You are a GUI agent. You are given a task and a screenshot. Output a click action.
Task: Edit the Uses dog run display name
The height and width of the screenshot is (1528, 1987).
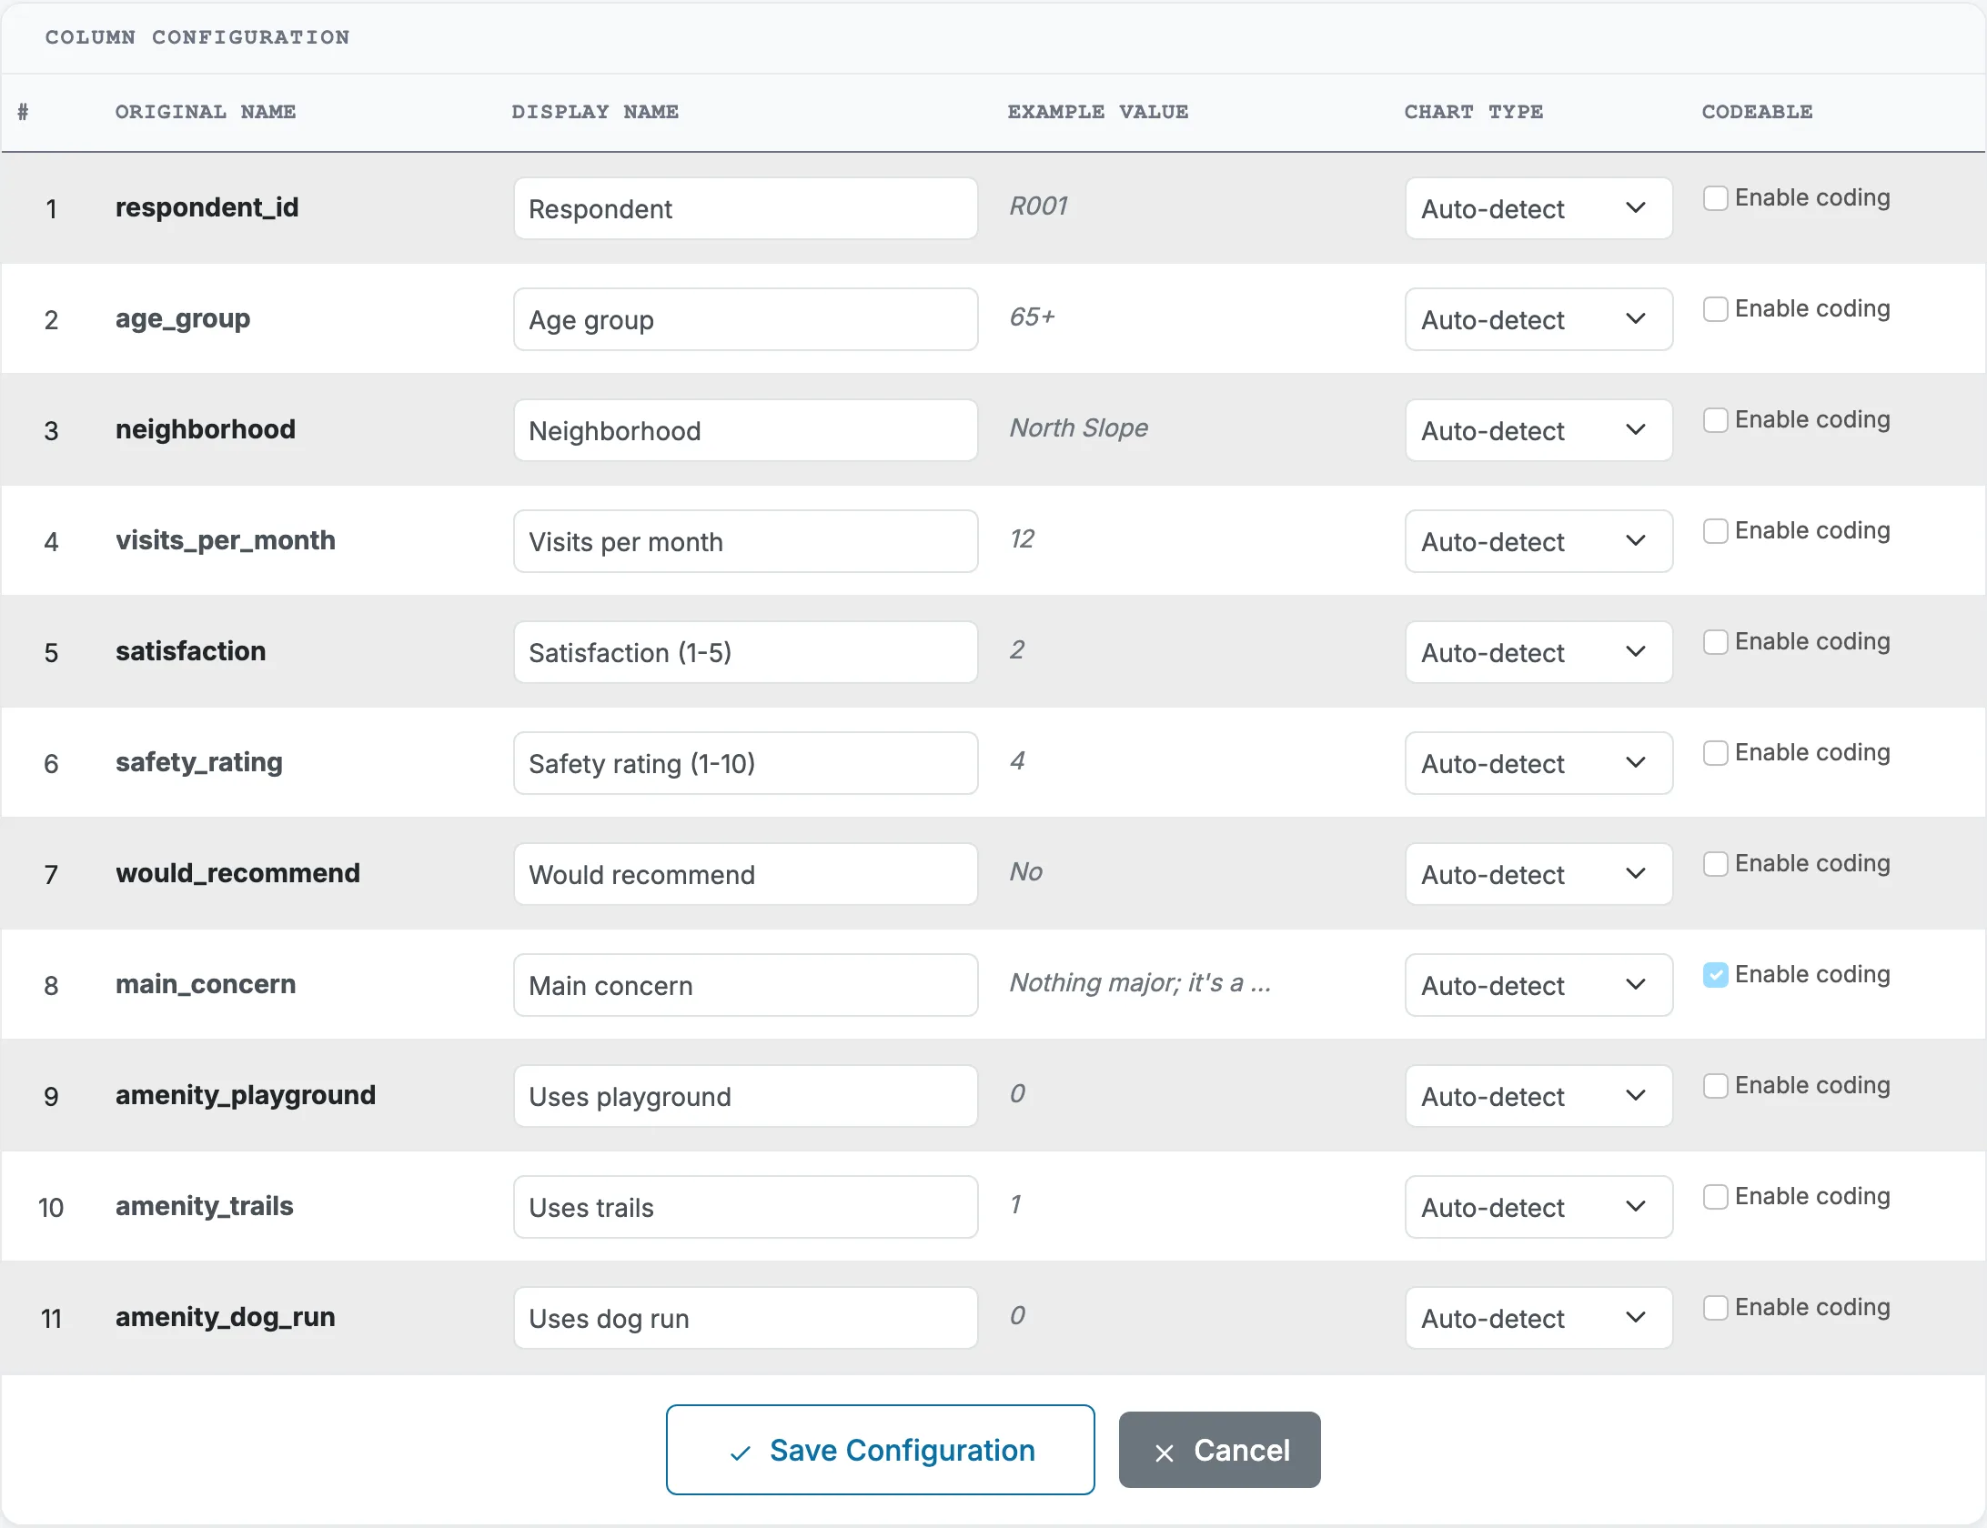tap(745, 1318)
